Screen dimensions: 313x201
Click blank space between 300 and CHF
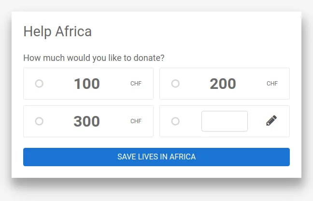(115, 121)
